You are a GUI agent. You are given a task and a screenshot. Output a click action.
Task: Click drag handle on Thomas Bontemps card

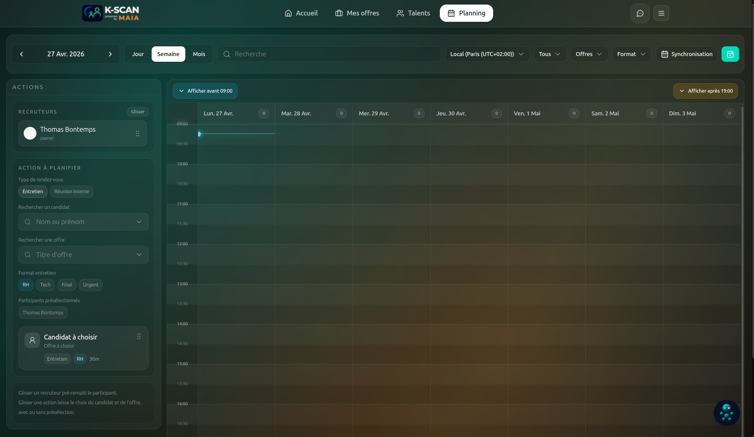tap(137, 134)
